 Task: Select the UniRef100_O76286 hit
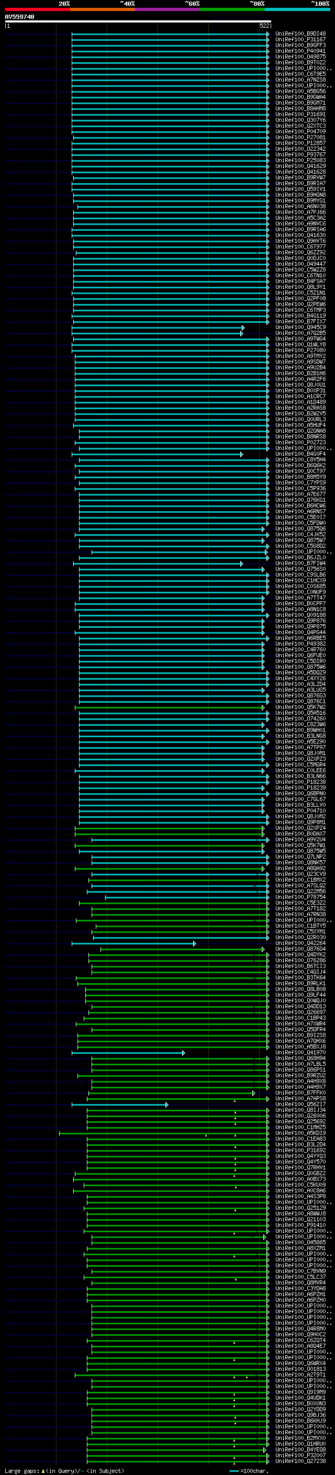pyautogui.click(x=300, y=960)
